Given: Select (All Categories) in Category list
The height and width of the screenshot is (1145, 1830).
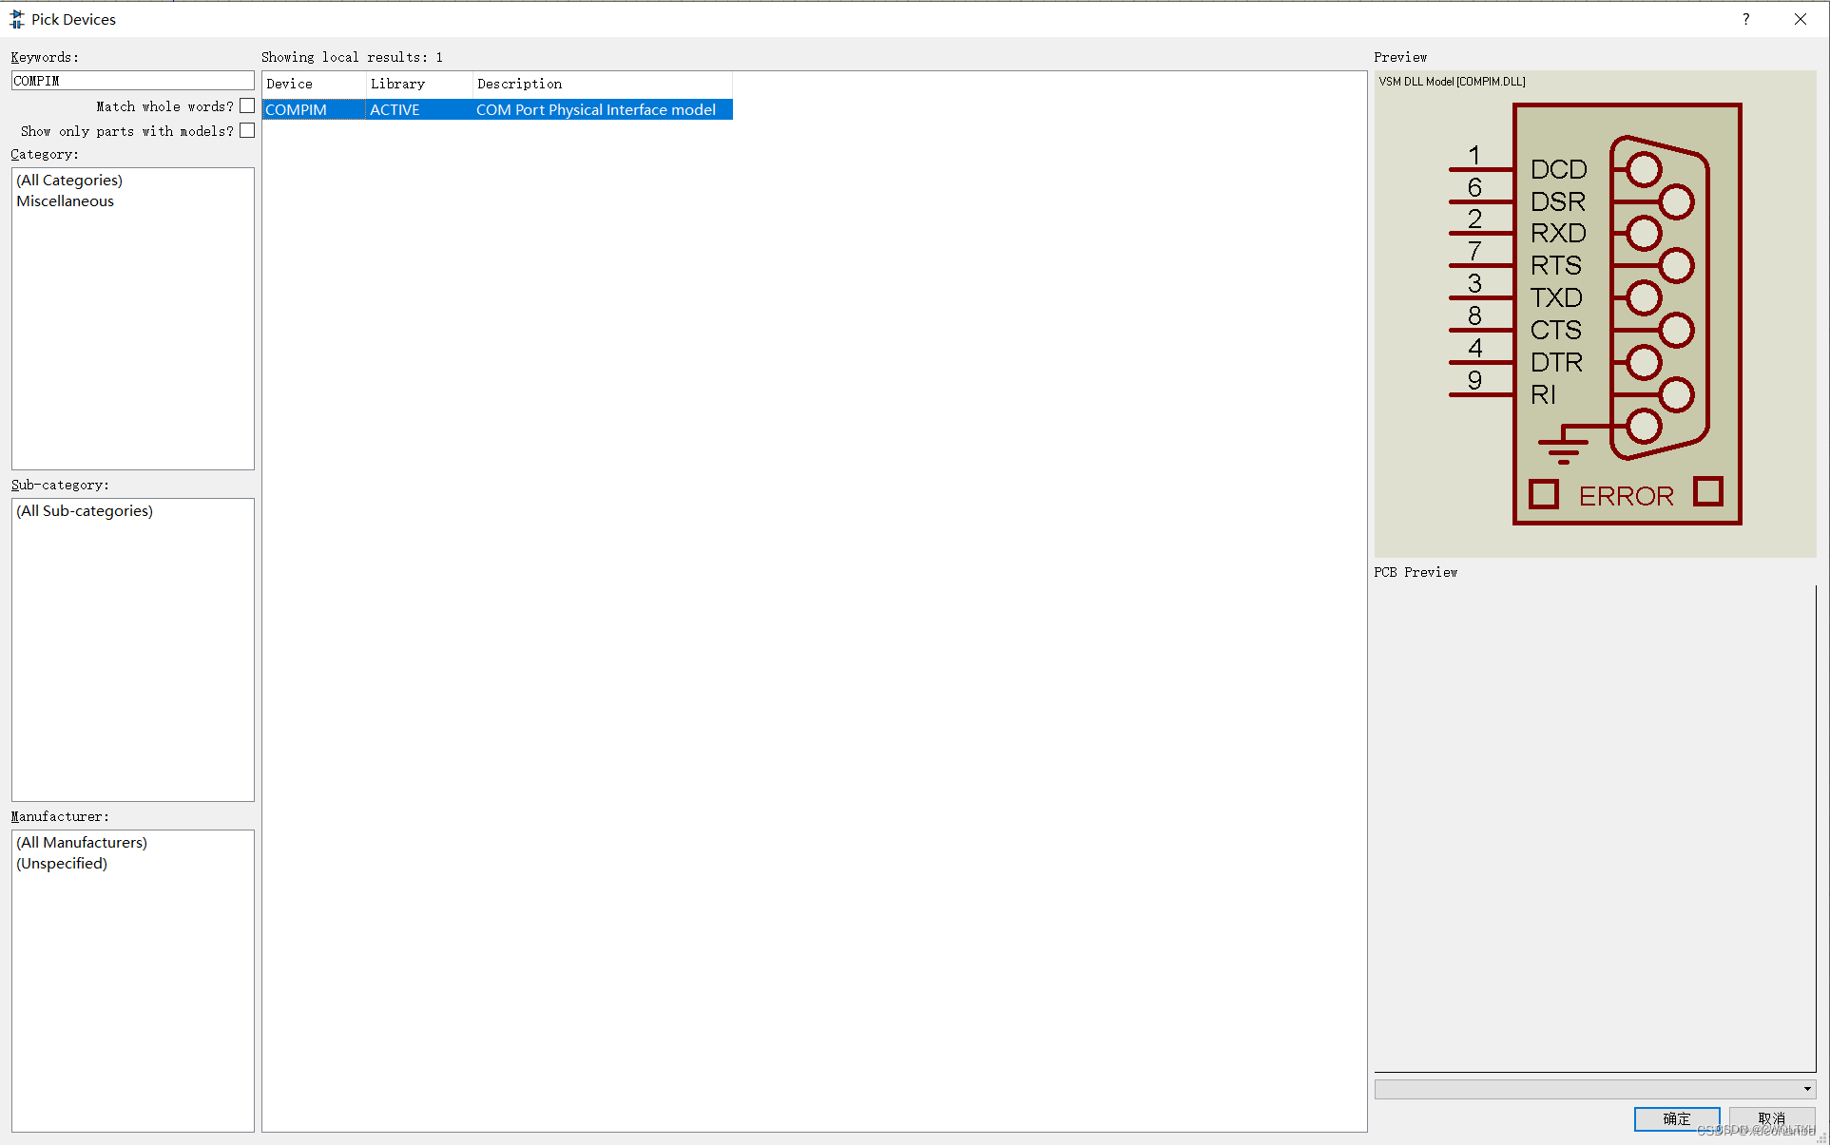Looking at the screenshot, I should pyautogui.click(x=69, y=180).
